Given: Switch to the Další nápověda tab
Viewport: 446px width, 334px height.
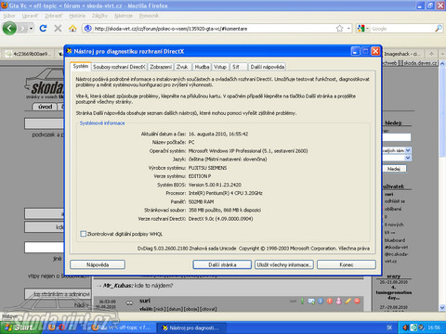Looking at the screenshot, I should coord(268,67).
